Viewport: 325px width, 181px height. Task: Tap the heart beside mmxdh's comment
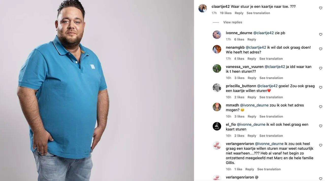[320, 107]
